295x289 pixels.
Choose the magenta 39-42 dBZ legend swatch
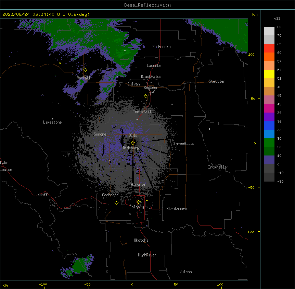click(x=269, y=108)
